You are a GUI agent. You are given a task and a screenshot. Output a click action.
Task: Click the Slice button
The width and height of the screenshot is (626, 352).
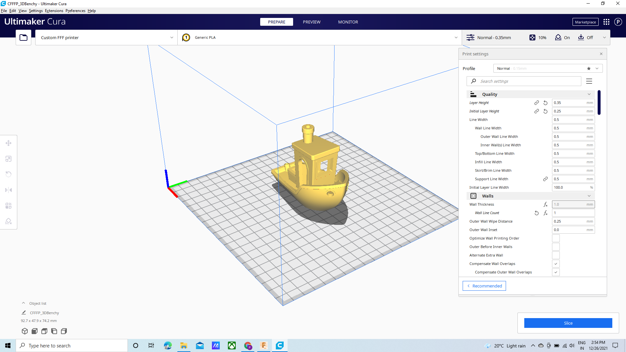pyautogui.click(x=568, y=323)
